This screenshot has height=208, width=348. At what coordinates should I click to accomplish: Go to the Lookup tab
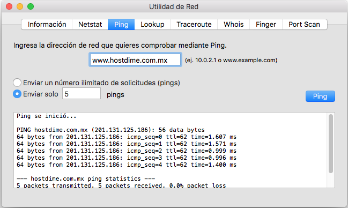(152, 25)
